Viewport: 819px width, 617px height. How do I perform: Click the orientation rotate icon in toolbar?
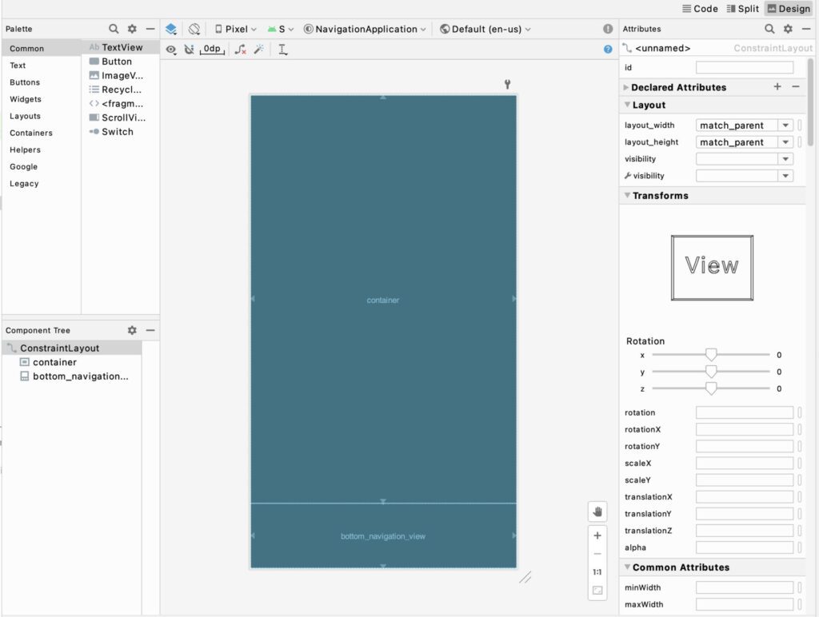(x=194, y=29)
